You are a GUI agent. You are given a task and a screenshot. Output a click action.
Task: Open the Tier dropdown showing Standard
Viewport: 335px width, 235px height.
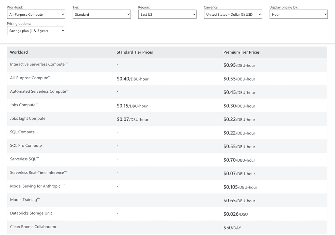(x=101, y=14)
